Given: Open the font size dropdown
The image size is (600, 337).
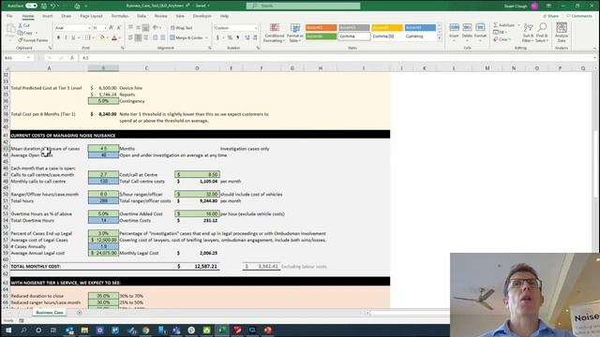Looking at the screenshot, I should click(x=104, y=28).
